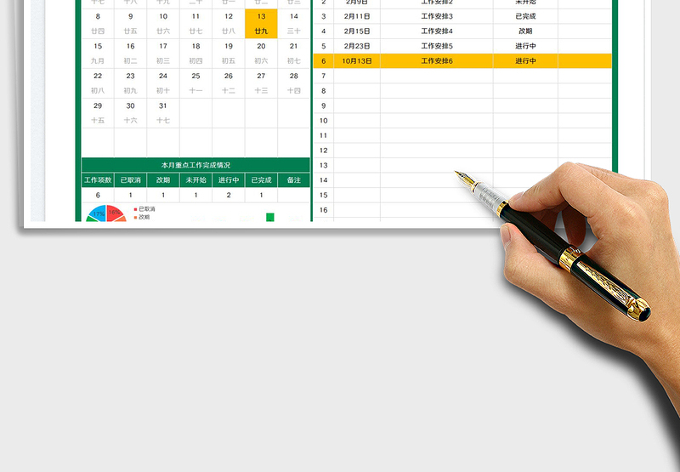The width and height of the screenshot is (680, 472).
Task: Click the 备注 column header
Action: (293, 180)
